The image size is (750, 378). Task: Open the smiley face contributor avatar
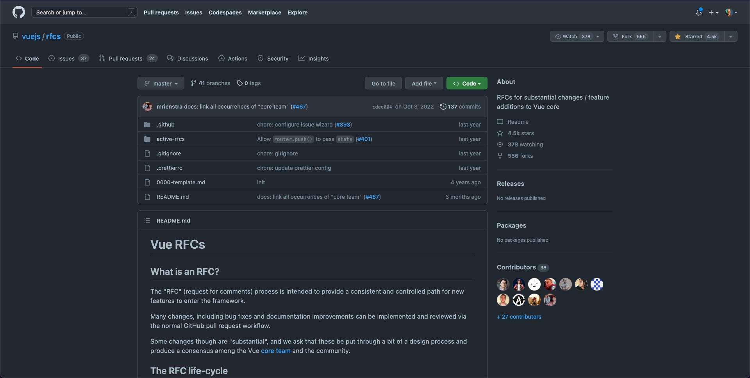click(534, 284)
